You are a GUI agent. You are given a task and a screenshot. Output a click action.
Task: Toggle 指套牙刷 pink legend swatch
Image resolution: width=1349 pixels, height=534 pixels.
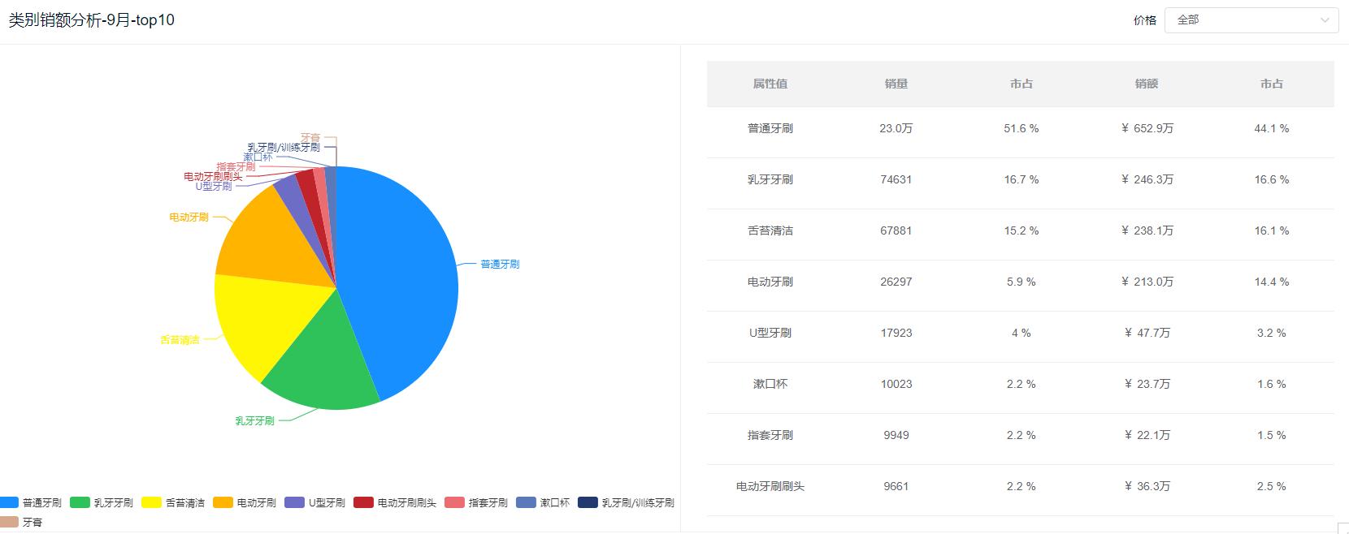point(454,502)
